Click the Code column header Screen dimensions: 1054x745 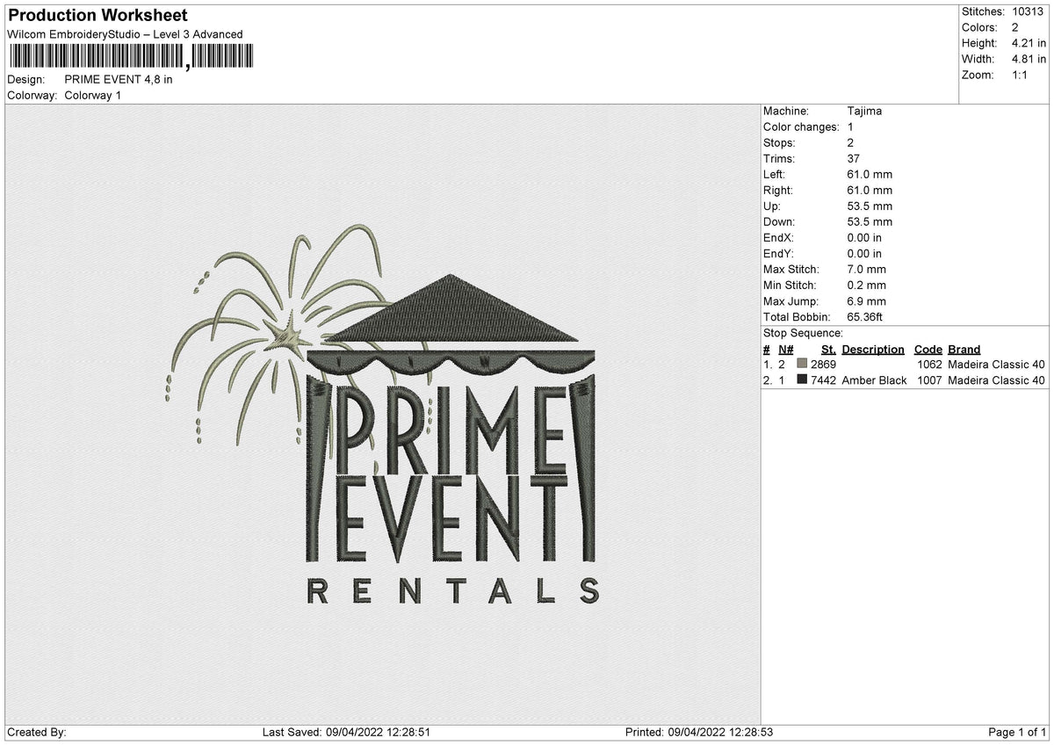[928, 349]
